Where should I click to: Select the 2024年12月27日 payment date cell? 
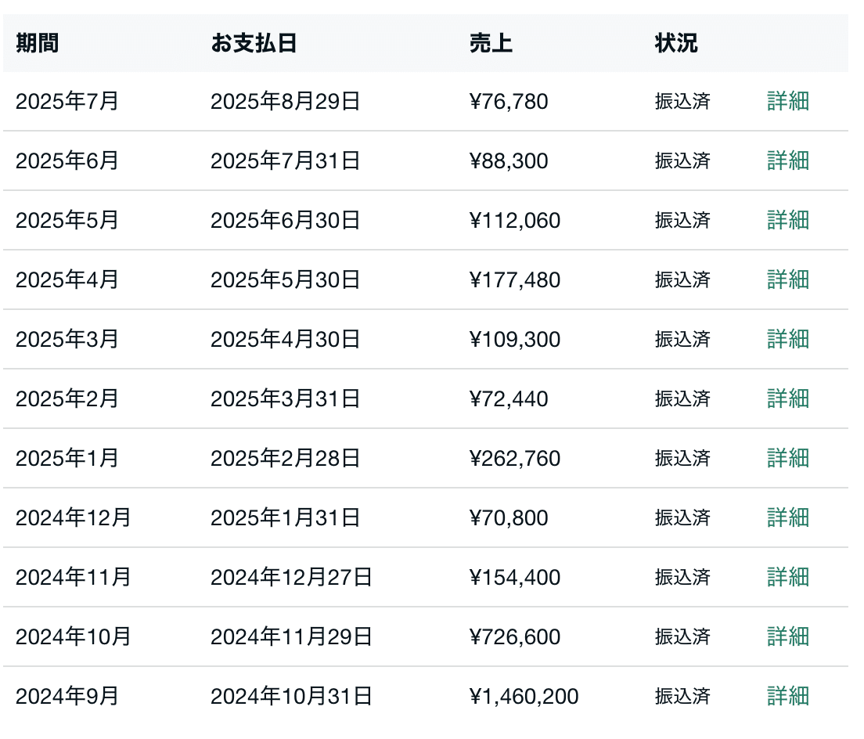click(291, 578)
